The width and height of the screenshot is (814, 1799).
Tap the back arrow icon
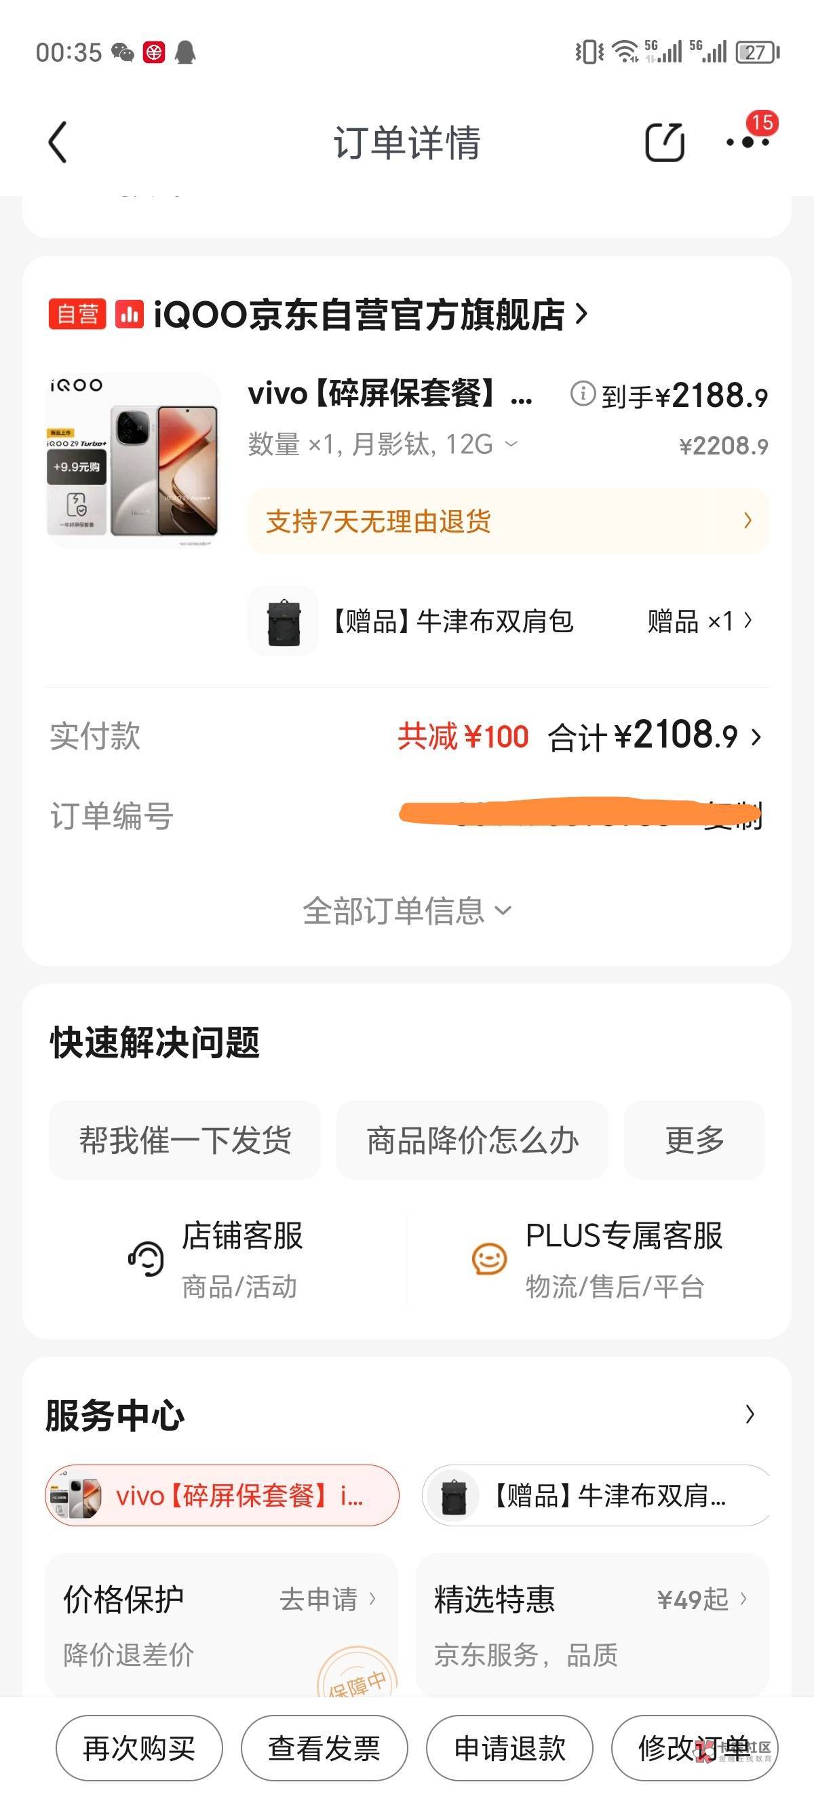tap(58, 142)
